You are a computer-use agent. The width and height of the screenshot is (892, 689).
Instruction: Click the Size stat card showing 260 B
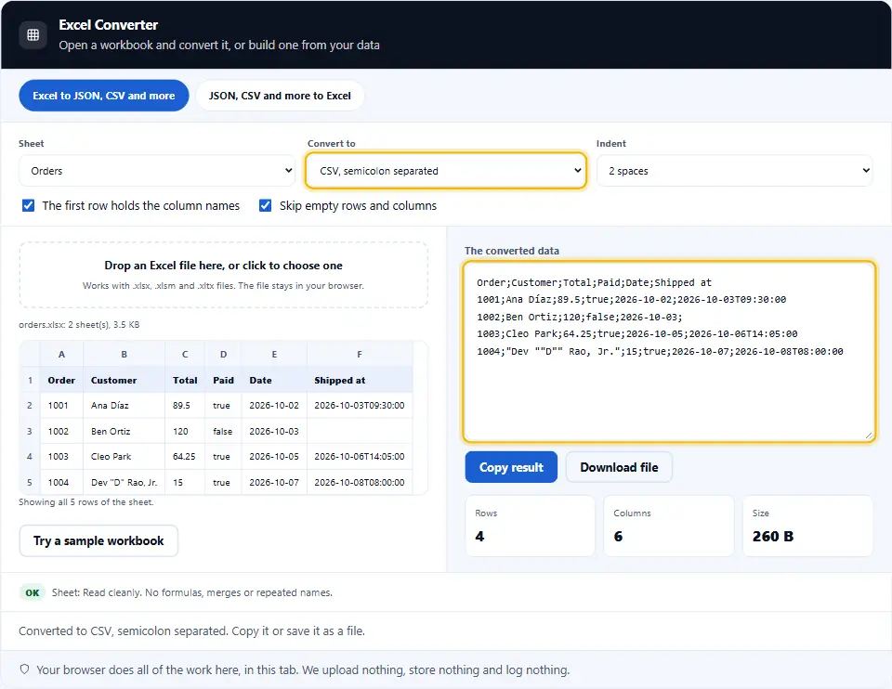pyautogui.click(x=807, y=526)
